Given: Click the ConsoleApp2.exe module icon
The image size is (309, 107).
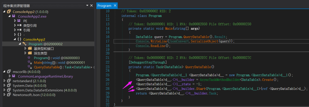Looking at the screenshot, I should pos(14,16).
